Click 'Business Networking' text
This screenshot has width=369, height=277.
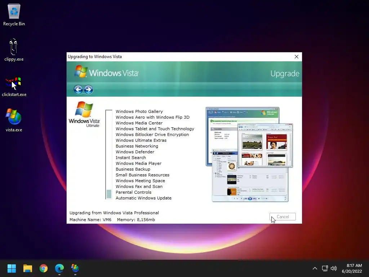click(137, 146)
